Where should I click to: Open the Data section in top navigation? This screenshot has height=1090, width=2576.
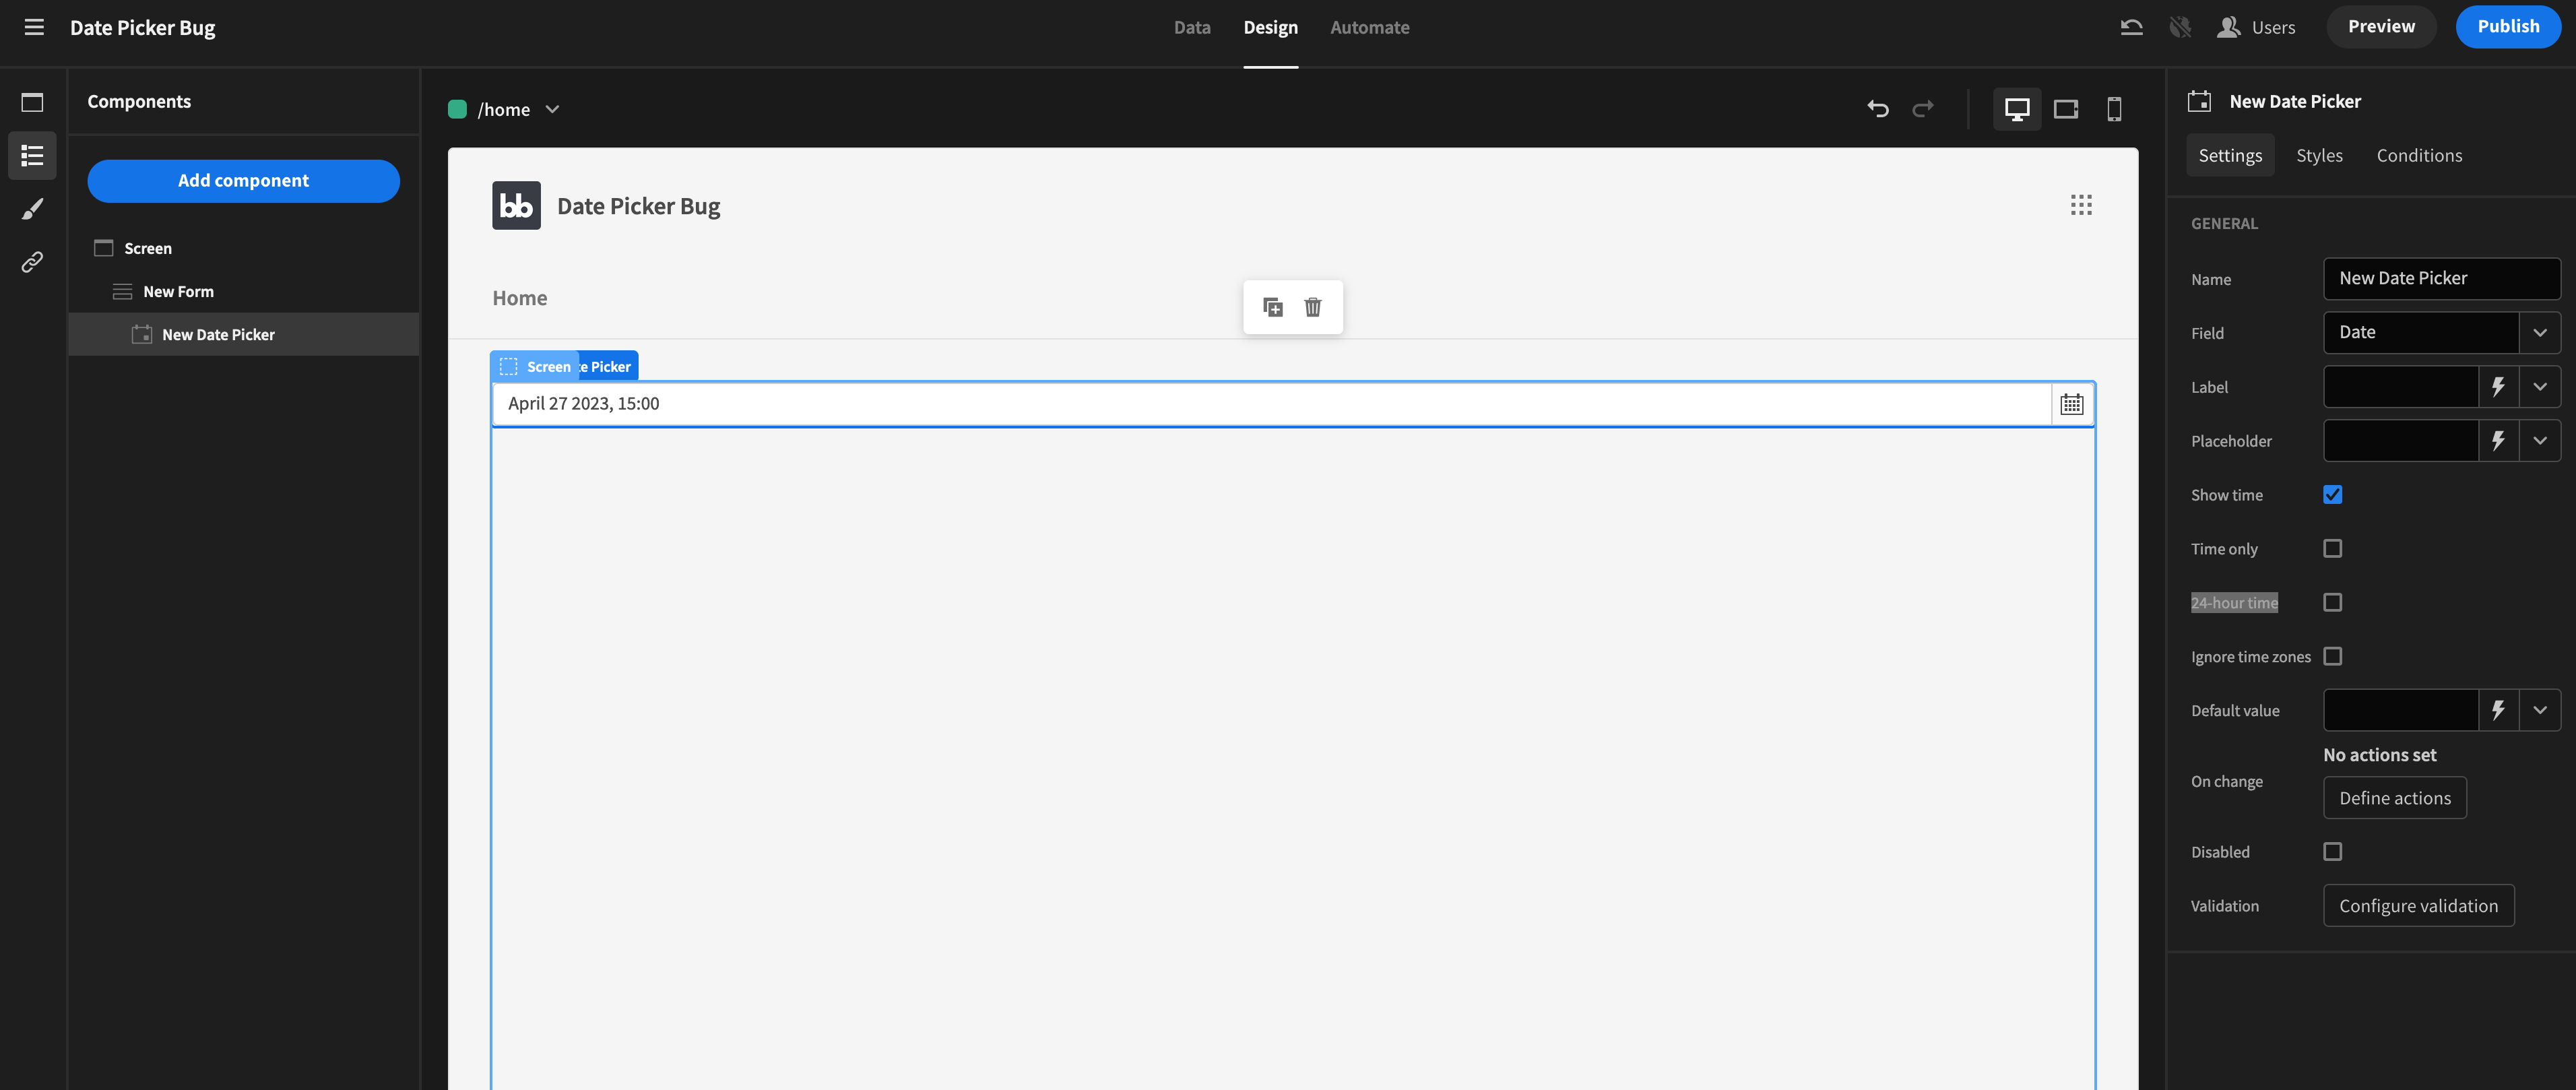click(x=1192, y=27)
